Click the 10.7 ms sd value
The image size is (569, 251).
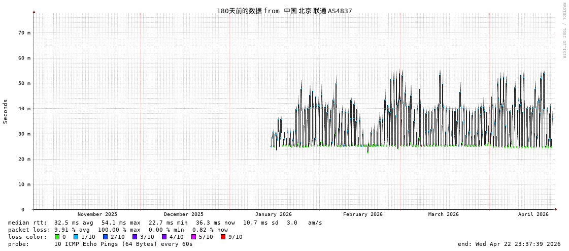point(261,223)
